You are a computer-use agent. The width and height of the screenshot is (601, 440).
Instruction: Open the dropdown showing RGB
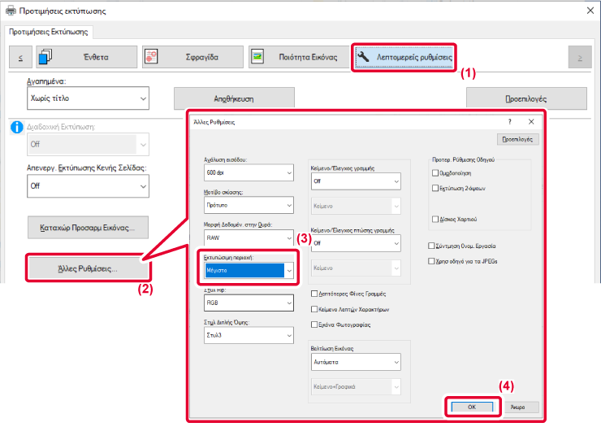[x=249, y=303]
